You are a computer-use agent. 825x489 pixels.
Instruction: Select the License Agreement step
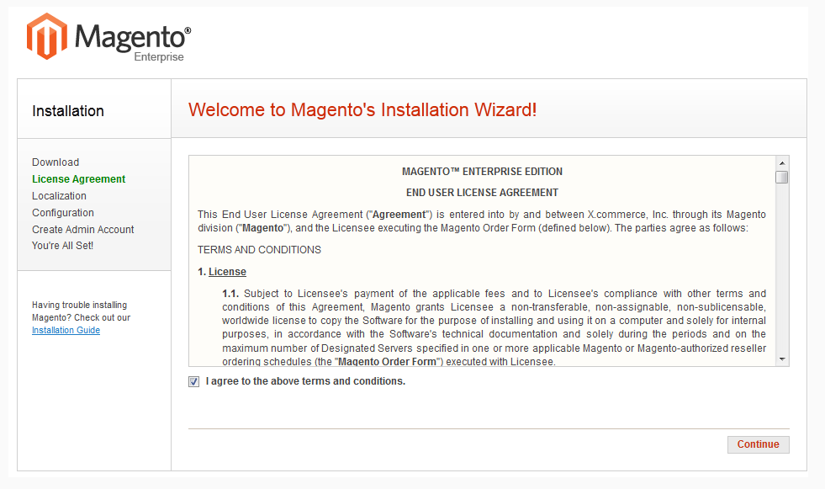tap(78, 179)
